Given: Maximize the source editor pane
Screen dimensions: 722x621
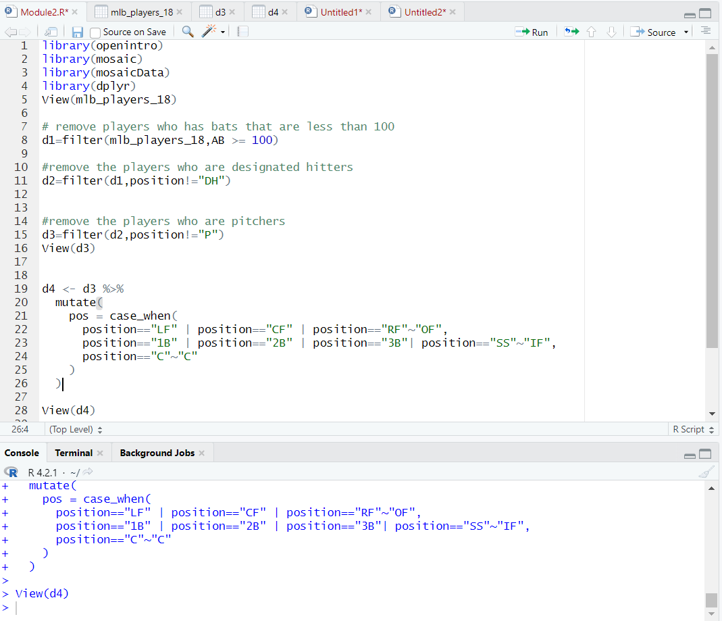Looking at the screenshot, I should click(705, 14).
